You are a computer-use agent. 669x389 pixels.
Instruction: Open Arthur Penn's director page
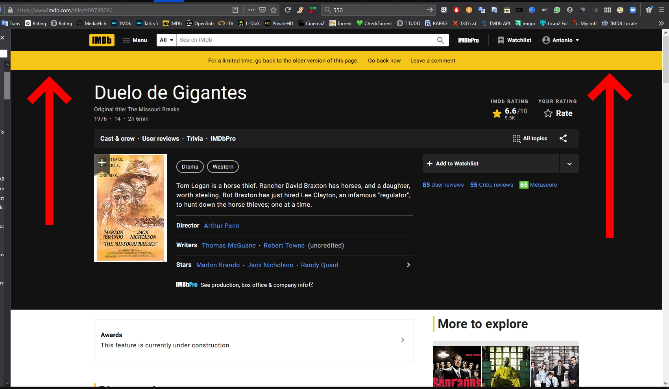coord(221,226)
